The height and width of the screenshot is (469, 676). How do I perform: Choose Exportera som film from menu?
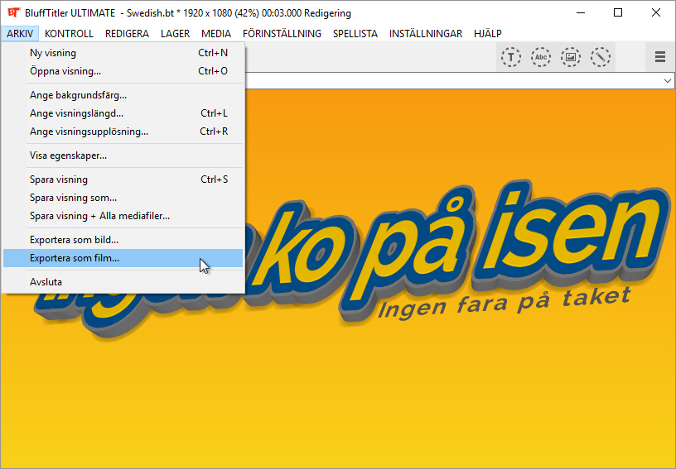click(75, 258)
